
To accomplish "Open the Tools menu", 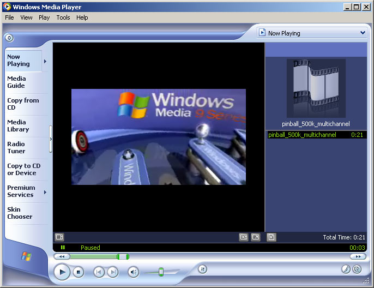I will coord(63,17).
